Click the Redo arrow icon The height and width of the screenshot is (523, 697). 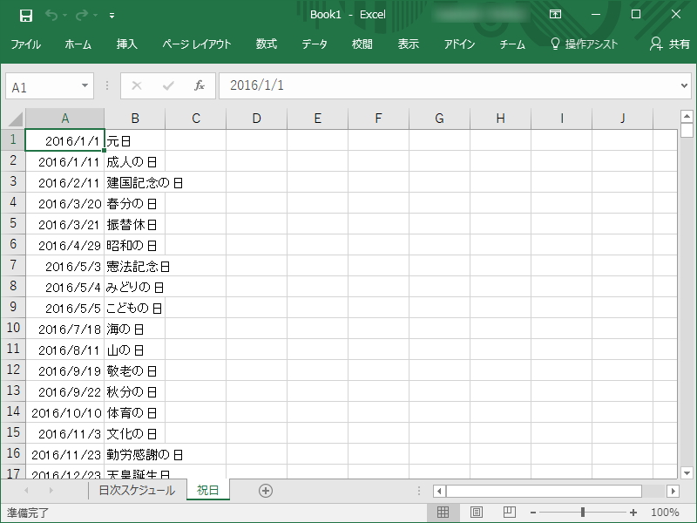pos(82,16)
